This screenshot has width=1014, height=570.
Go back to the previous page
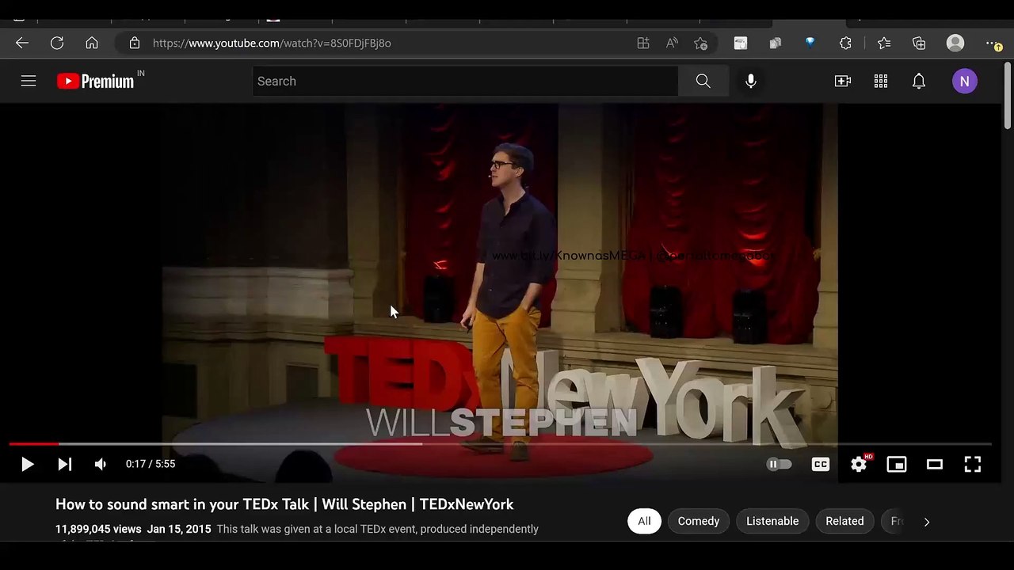tap(22, 43)
